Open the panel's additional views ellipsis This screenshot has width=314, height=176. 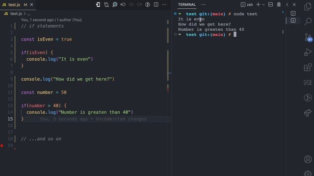(x=203, y=4)
